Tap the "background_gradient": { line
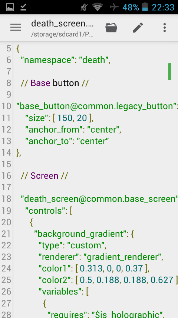This screenshot has height=318, width=178. coord(84,234)
